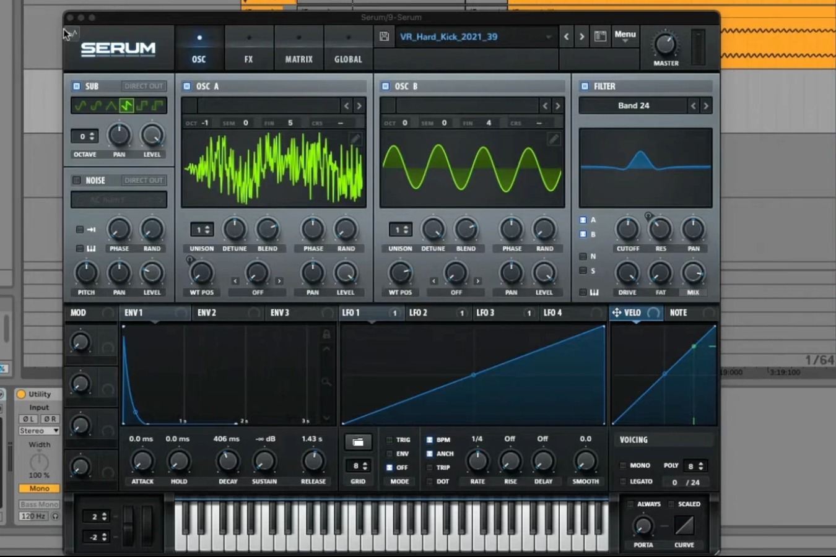Adjust the sub OCTAVE stepper
The image size is (836, 557).
pos(85,136)
